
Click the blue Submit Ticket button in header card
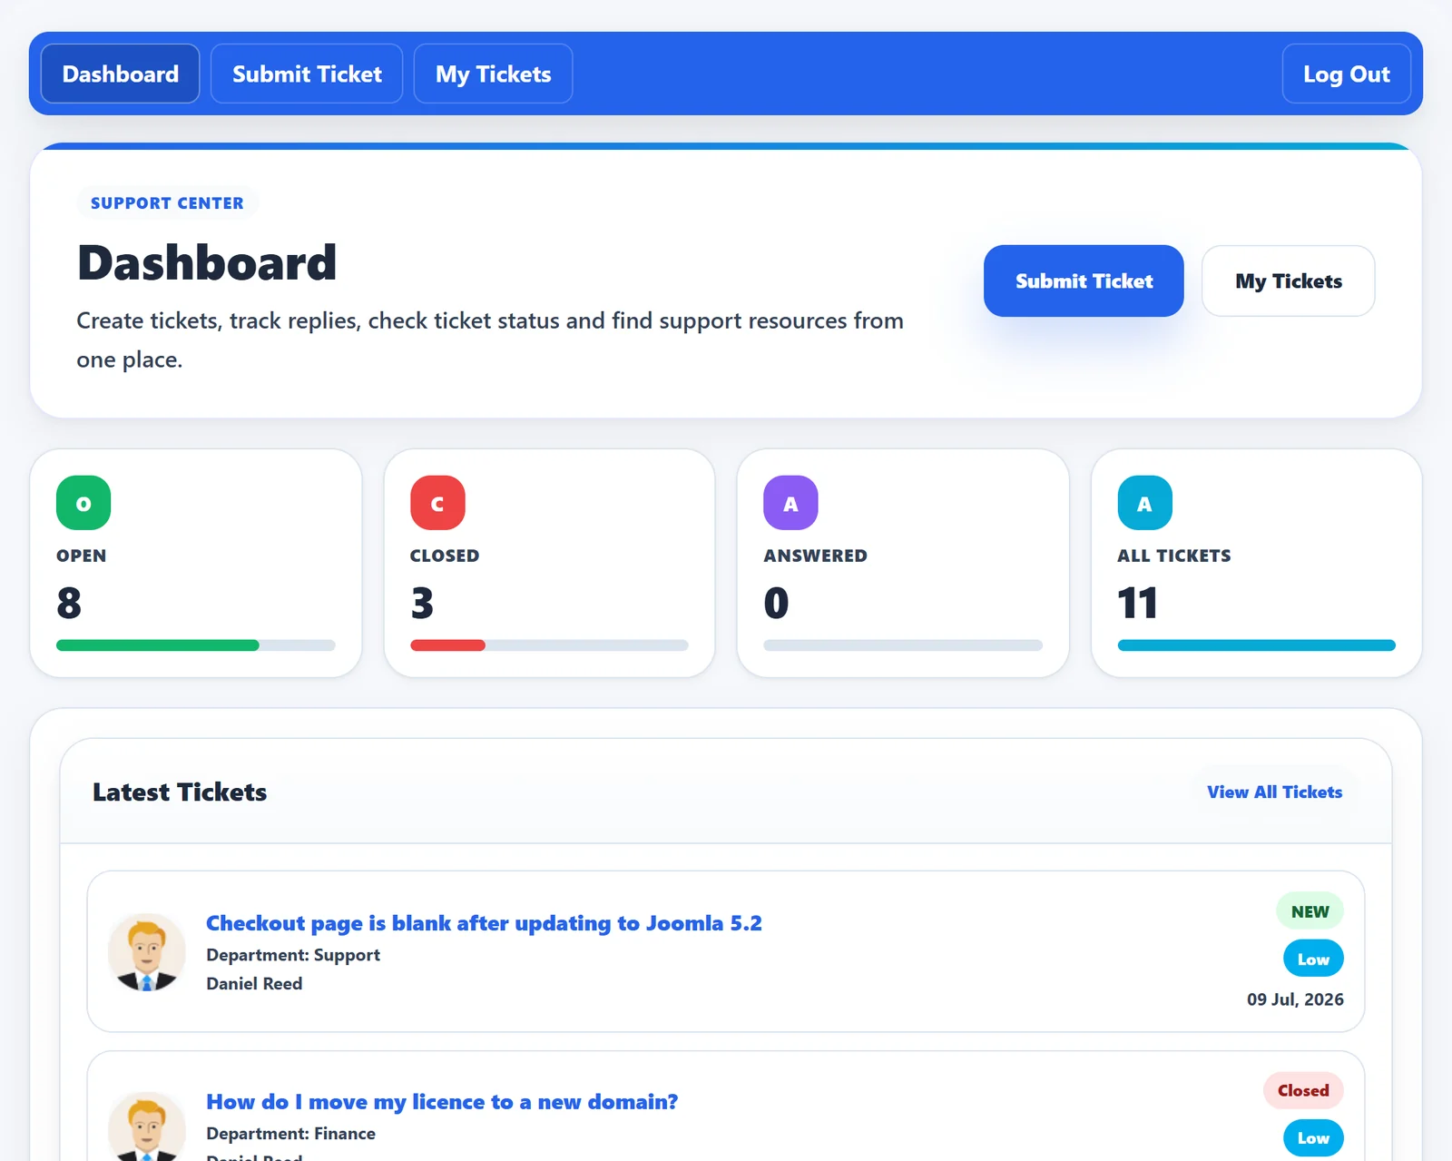tap(1084, 280)
